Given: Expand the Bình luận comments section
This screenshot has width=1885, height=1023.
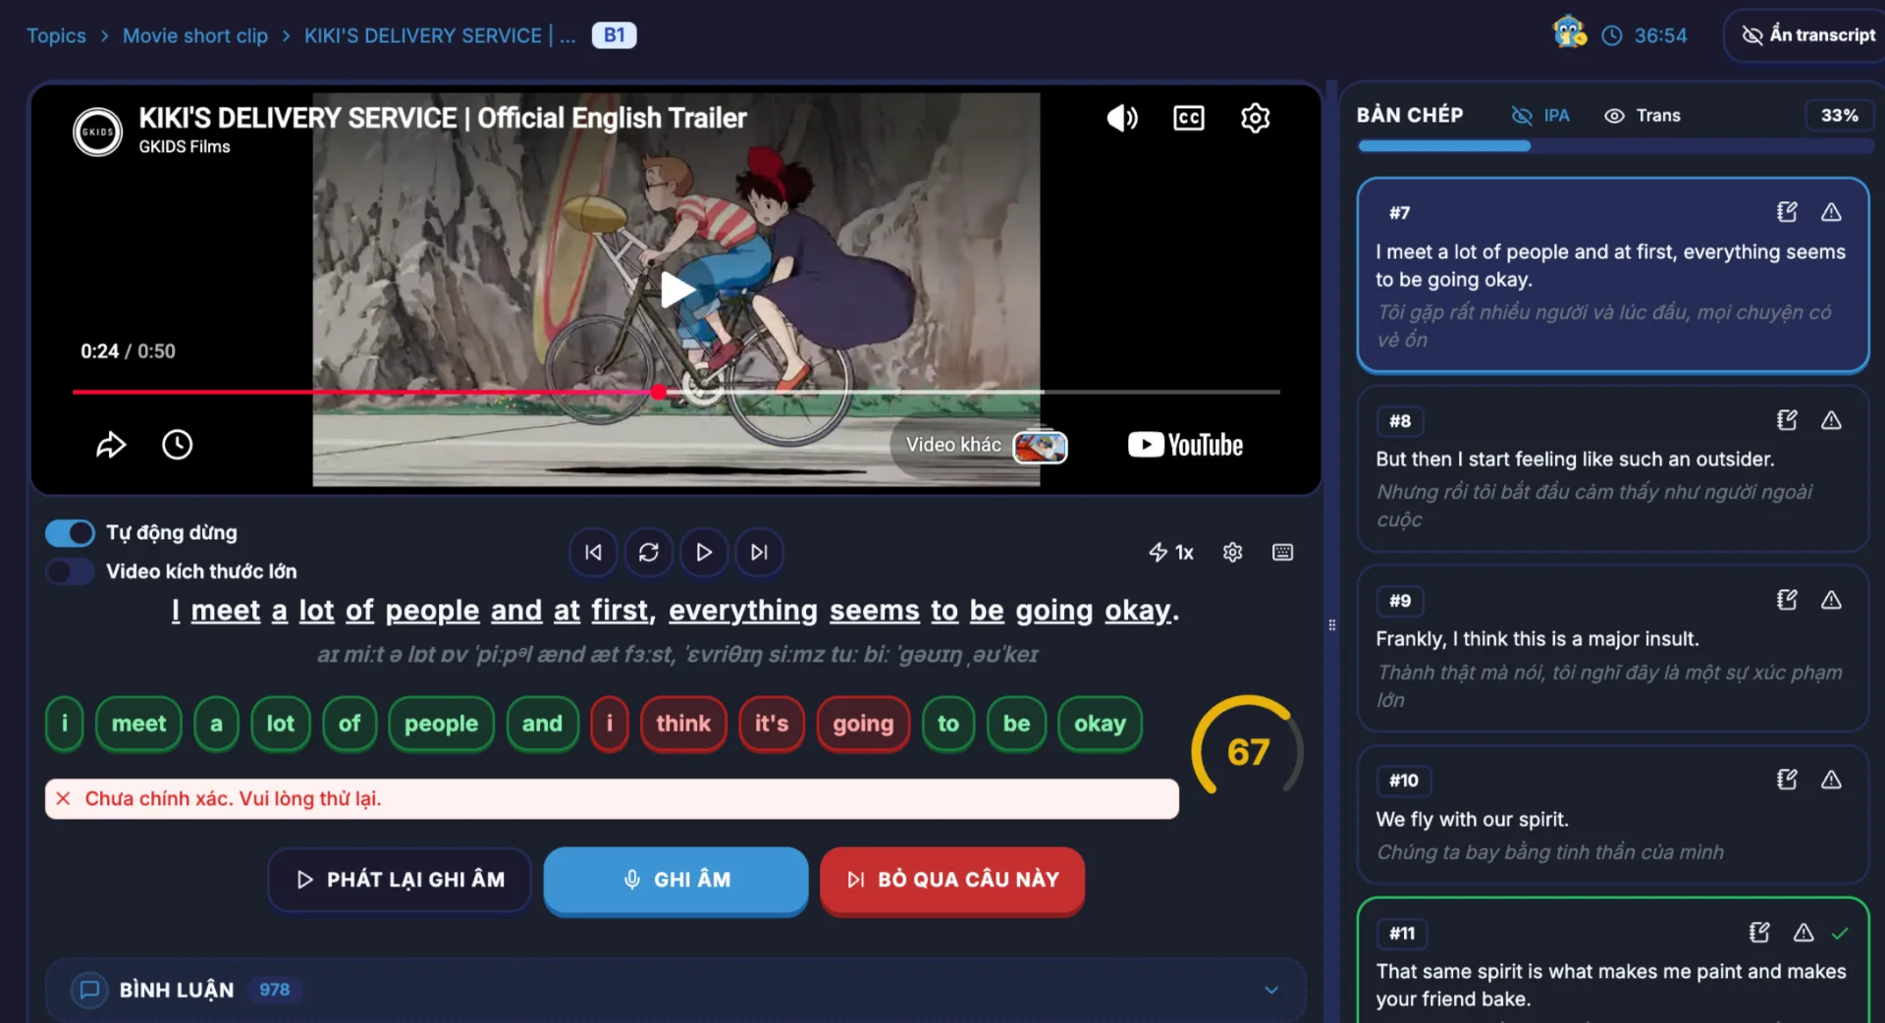Looking at the screenshot, I should tap(675, 990).
